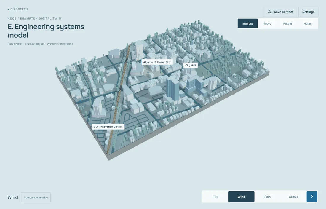Open the Settings panel
The height and width of the screenshot is (209, 326).
(x=308, y=12)
